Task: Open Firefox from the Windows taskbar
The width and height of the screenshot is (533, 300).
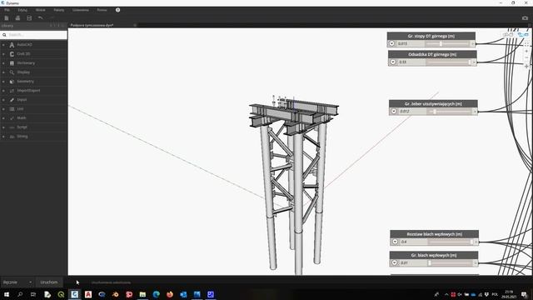Action: [x=170, y=294]
